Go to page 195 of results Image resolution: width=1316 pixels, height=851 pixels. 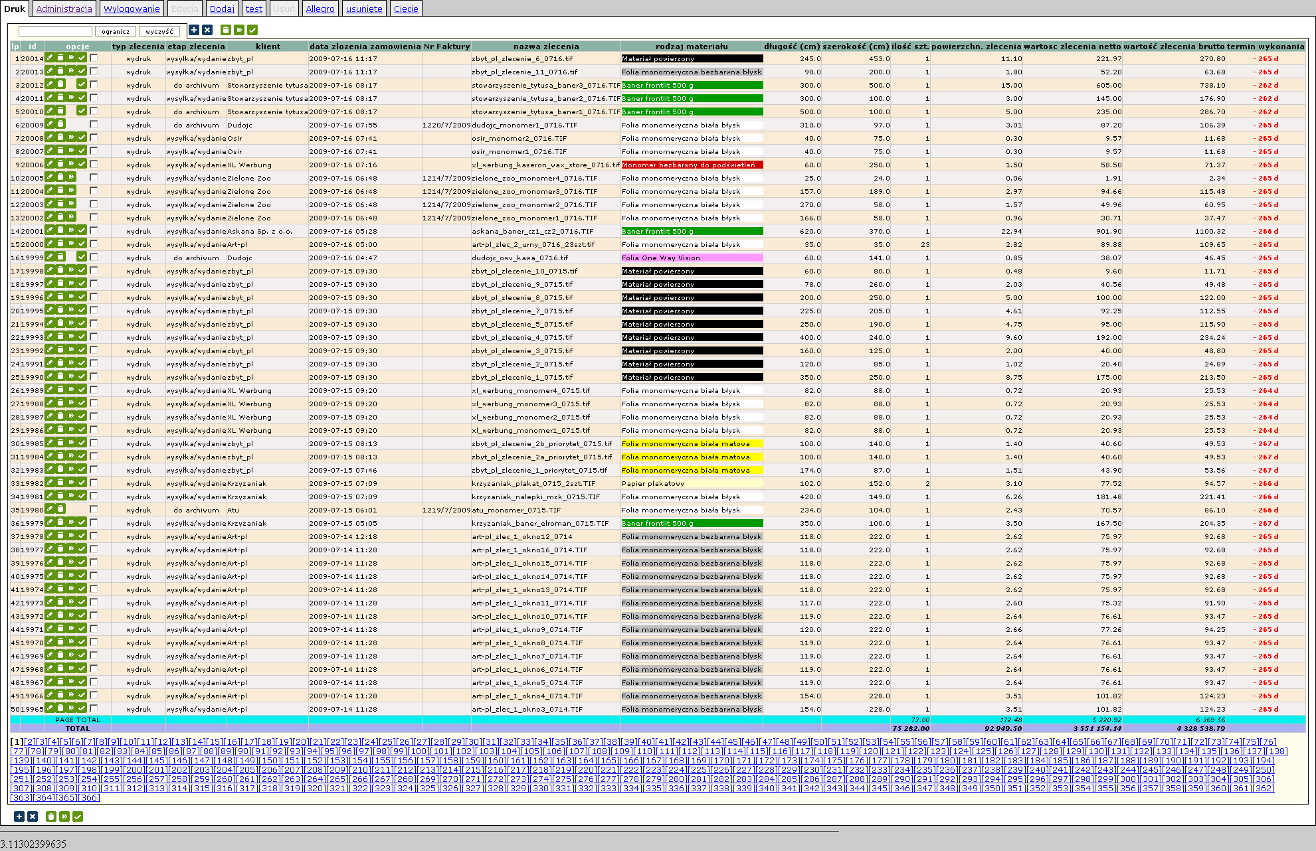[21, 769]
